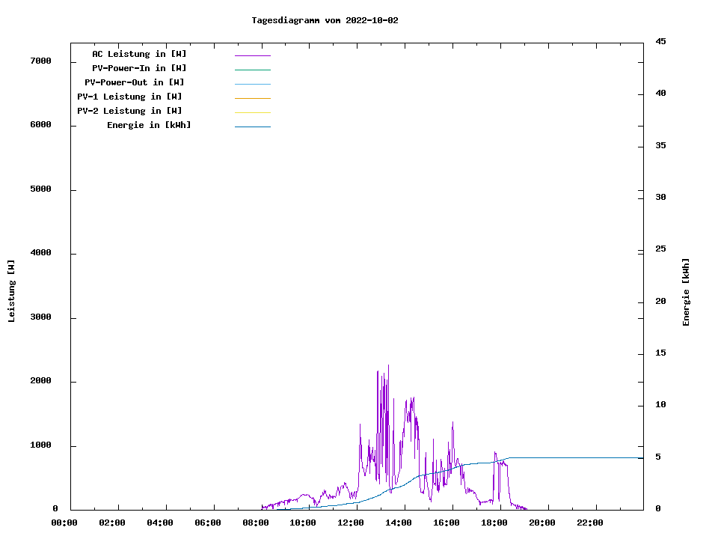Click the PV-Power-Out legend entry text
718x539 pixels.
click(135, 82)
